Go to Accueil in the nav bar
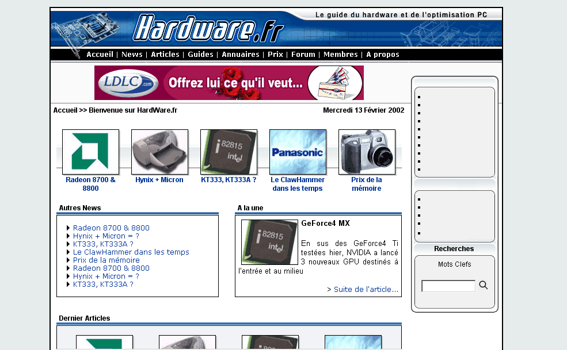The width and height of the screenshot is (567, 350). coord(100,54)
